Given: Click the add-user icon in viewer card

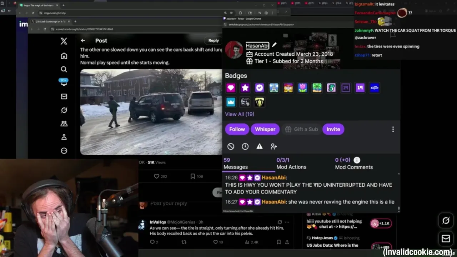Looking at the screenshot, I should point(274,146).
